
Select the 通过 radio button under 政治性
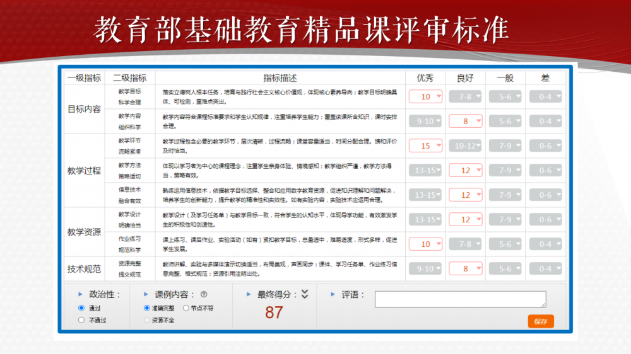(81, 308)
